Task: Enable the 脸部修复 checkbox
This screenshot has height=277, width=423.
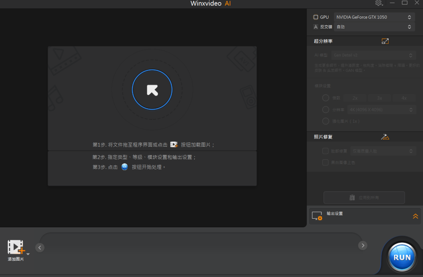Action: (325, 151)
